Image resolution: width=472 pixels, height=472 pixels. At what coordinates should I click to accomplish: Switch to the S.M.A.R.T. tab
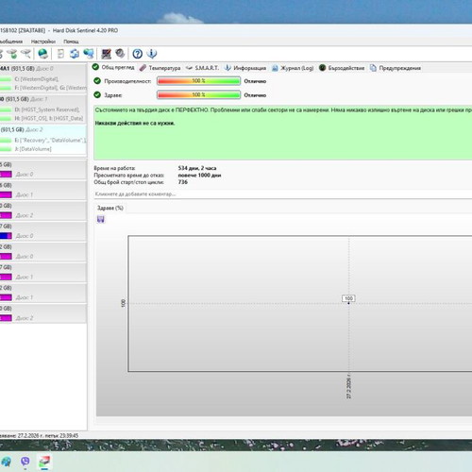202,68
